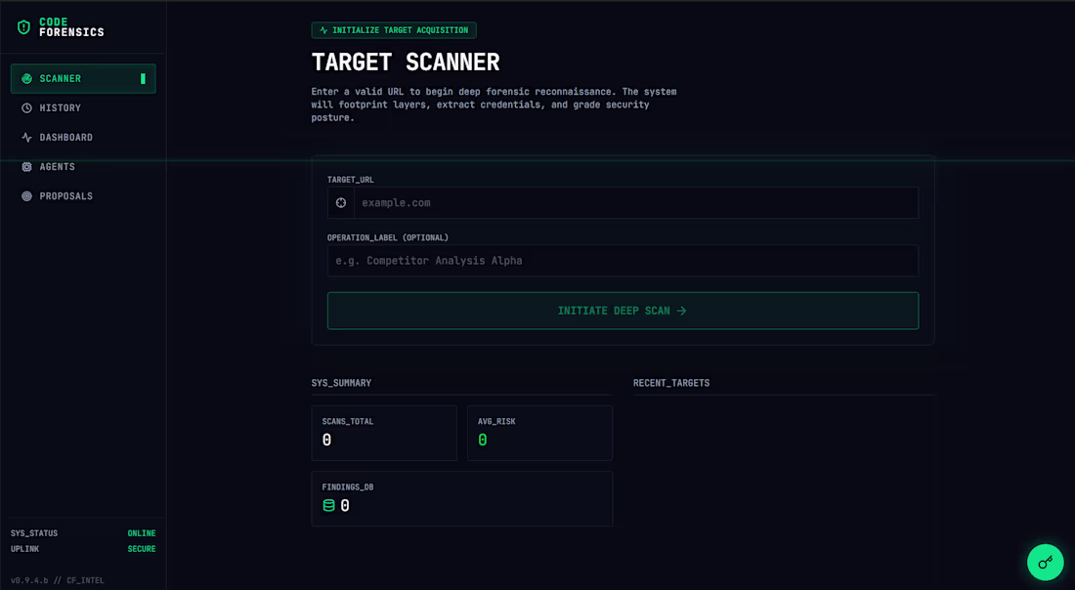Click the SCANS_TOTAL zero value

(327, 440)
